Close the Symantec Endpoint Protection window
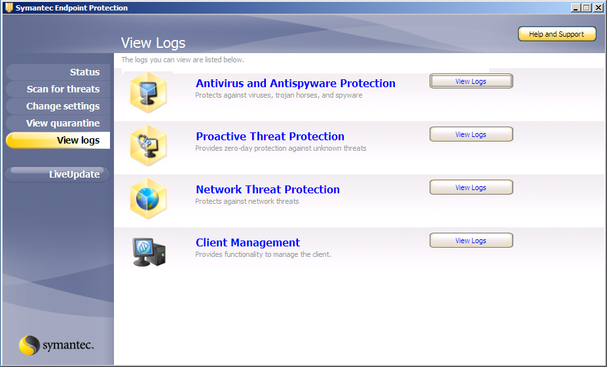 (x=598, y=8)
